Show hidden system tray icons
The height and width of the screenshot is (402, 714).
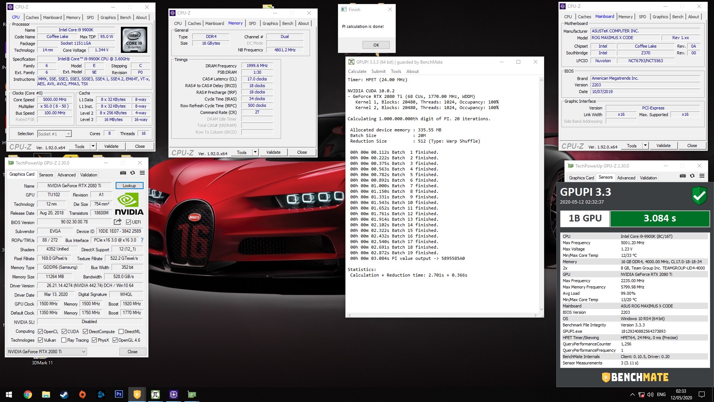click(x=632, y=395)
